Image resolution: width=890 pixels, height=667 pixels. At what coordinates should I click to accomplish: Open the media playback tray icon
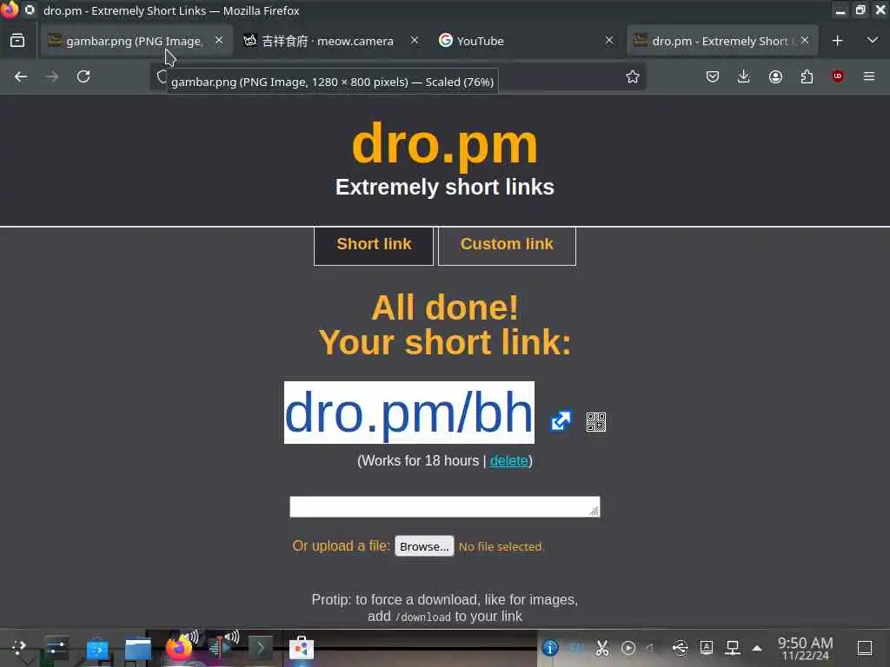coord(628,648)
